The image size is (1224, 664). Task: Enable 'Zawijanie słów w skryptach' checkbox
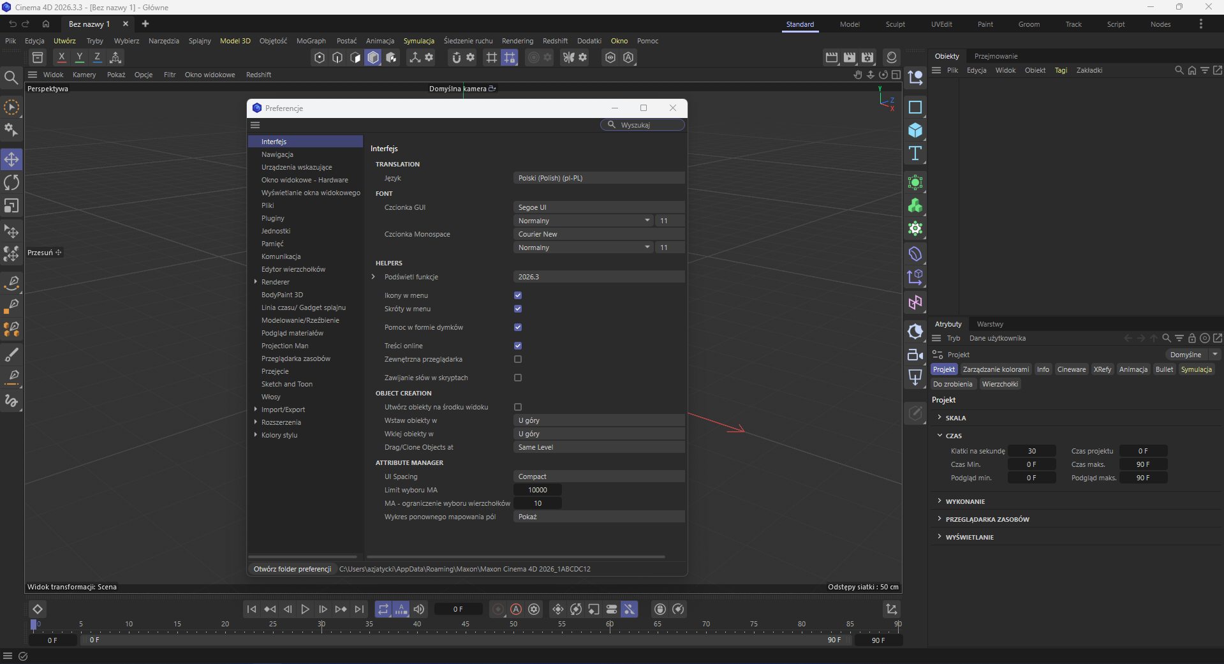coord(518,378)
